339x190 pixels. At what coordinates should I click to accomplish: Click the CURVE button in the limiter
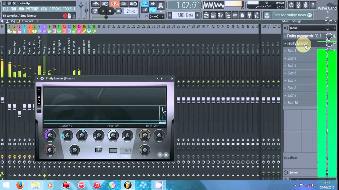tap(99, 150)
